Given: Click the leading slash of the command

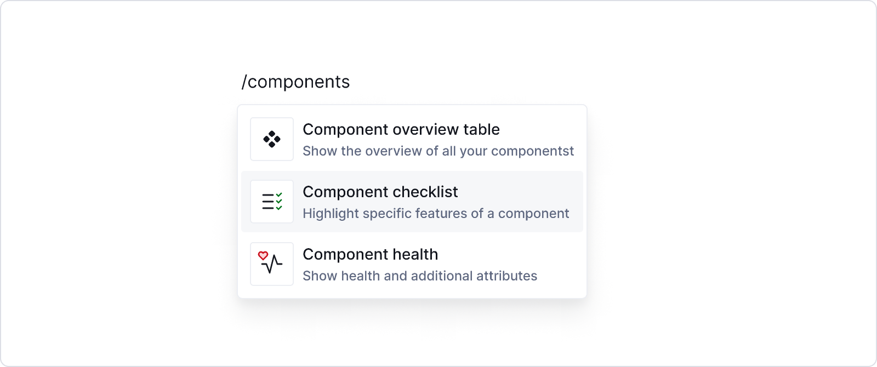Looking at the screenshot, I should pyautogui.click(x=244, y=82).
